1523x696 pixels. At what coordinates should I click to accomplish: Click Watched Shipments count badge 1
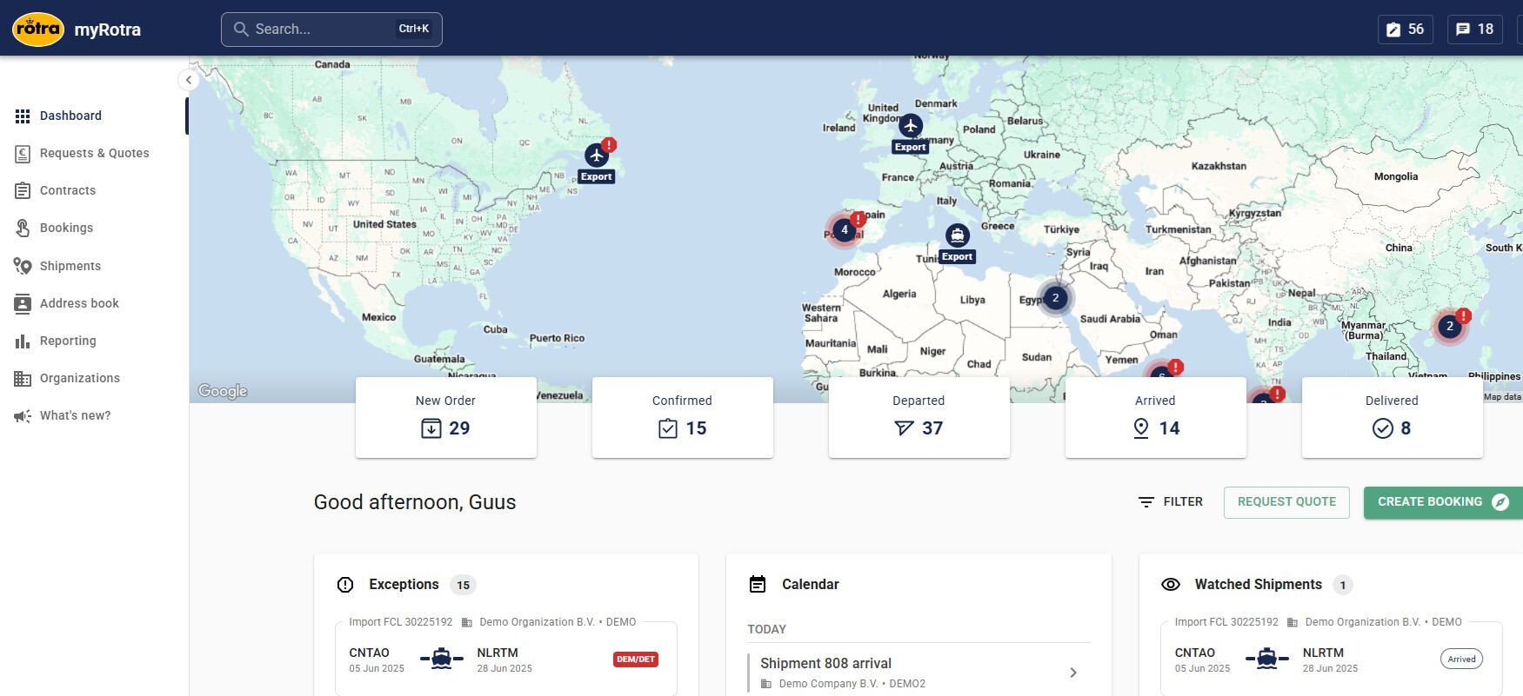tap(1343, 585)
